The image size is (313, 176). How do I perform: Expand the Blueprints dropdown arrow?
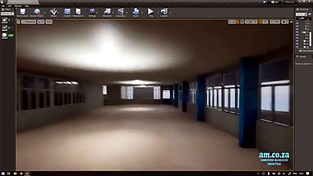(113, 13)
